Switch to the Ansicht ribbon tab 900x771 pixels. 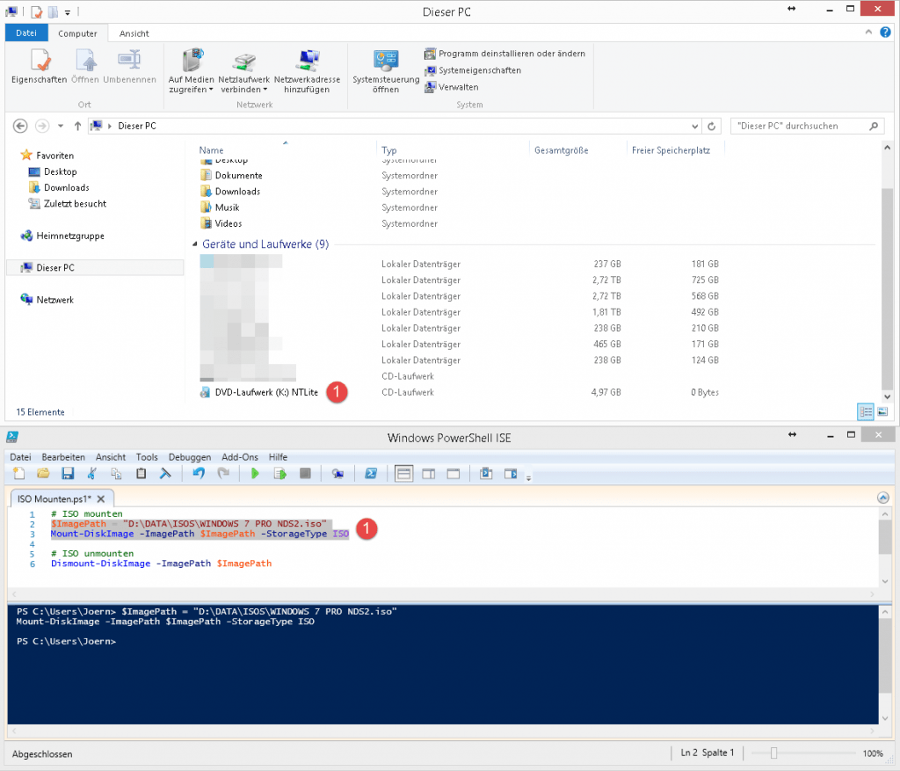coord(134,33)
